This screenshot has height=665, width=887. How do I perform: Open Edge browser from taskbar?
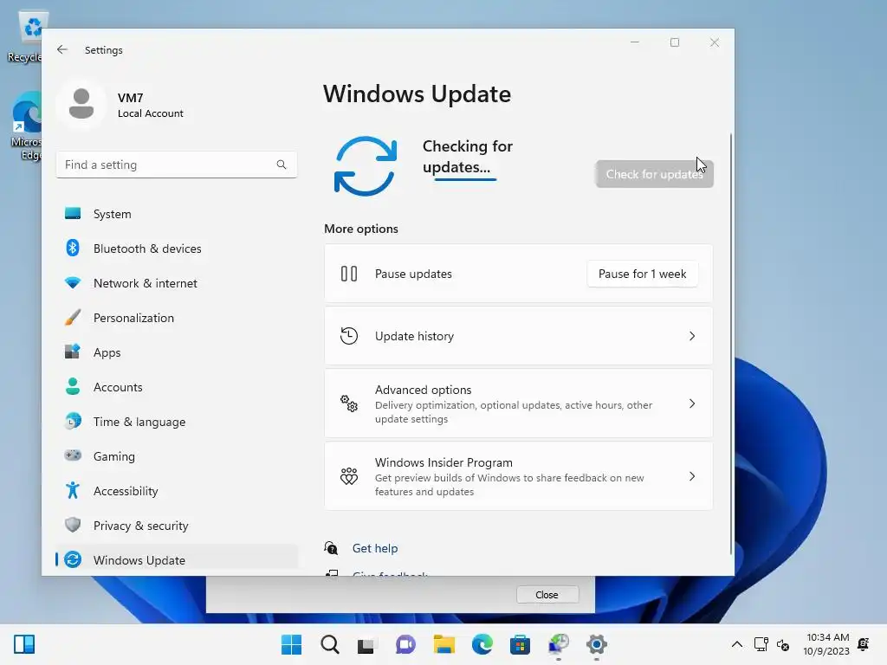[x=482, y=644]
